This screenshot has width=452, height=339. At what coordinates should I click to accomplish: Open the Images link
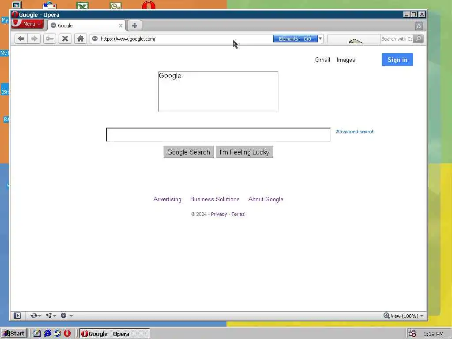(346, 60)
